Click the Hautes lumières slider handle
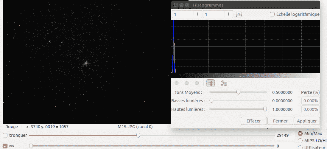 [x=265, y=109]
